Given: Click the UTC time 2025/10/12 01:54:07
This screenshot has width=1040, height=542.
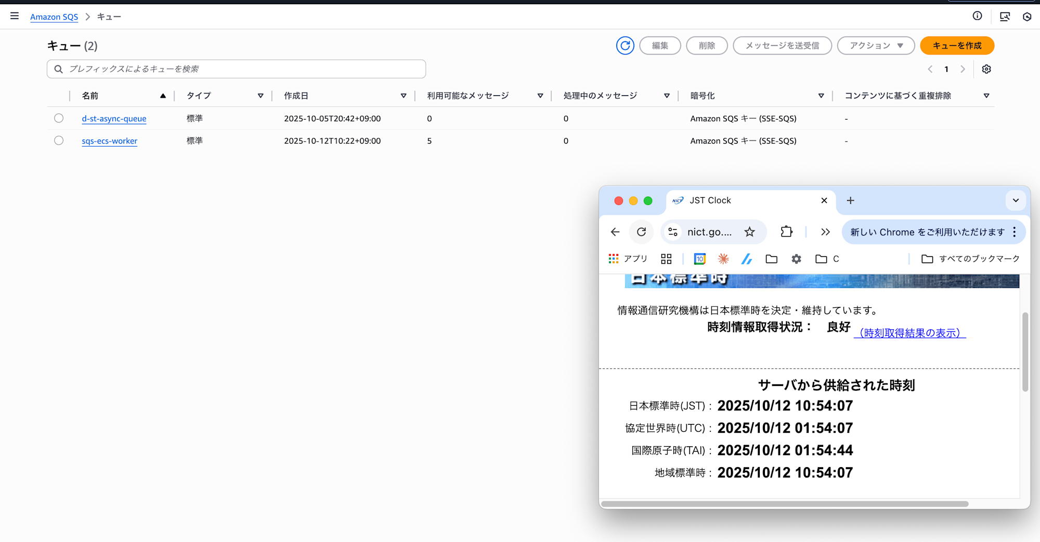Looking at the screenshot, I should [785, 428].
